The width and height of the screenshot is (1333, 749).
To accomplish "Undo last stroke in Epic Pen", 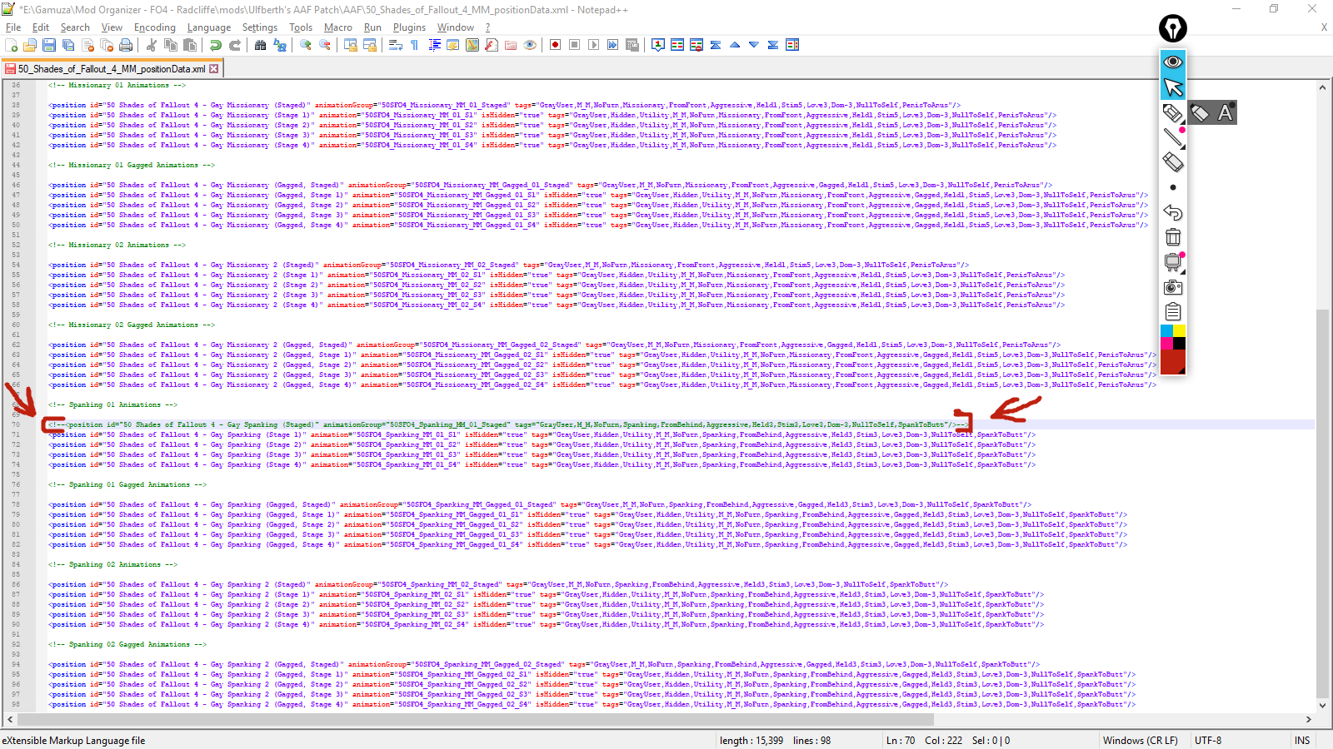I will pos(1173,212).
